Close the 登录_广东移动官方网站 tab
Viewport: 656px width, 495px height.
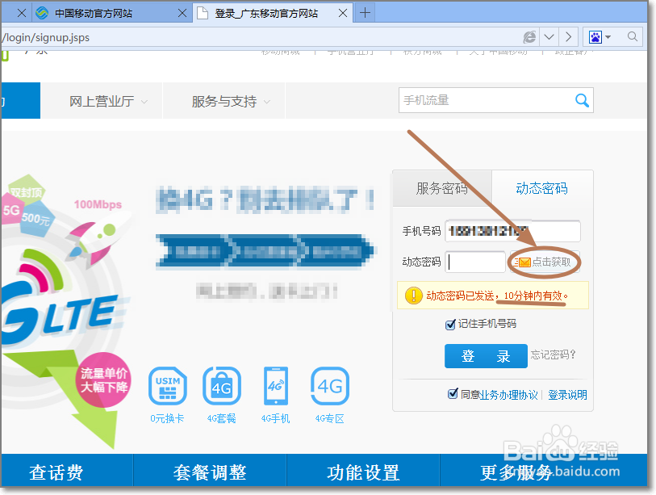tap(343, 14)
